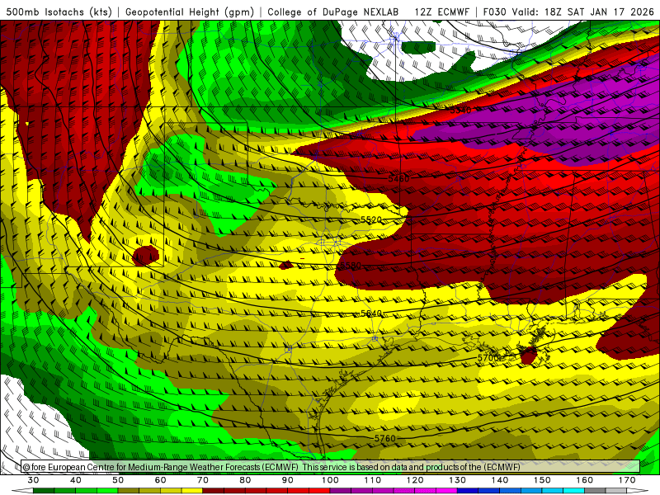The height and width of the screenshot is (495, 660).
Task: Click the 5700 height contour label
Action: click(x=488, y=357)
